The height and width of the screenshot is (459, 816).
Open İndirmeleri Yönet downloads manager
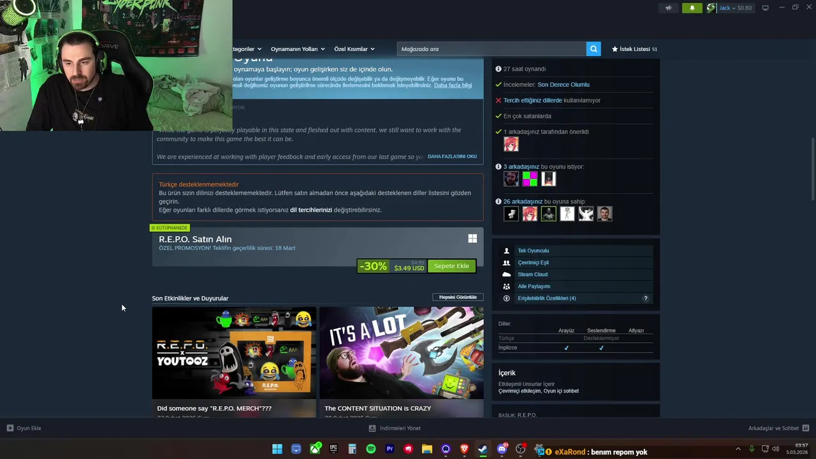(x=395, y=428)
